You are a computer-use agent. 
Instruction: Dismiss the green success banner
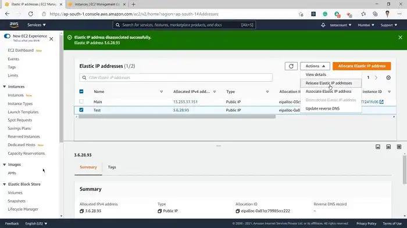pos(400,38)
